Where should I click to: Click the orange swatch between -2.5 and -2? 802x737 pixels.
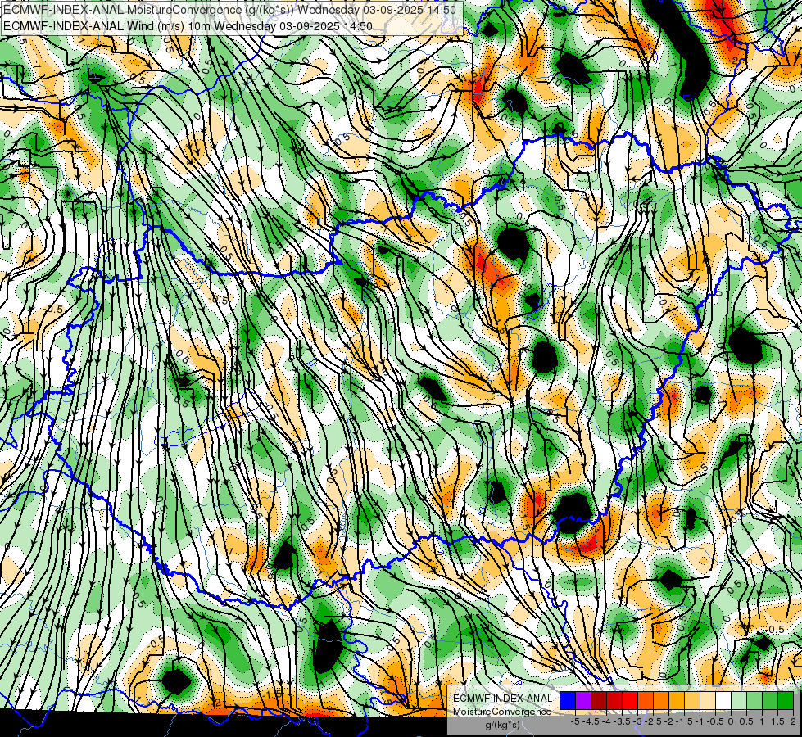click(x=661, y=700)
